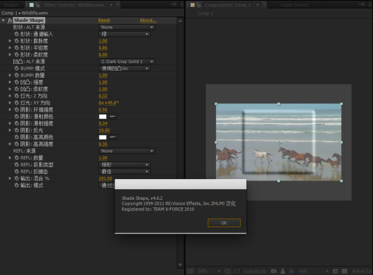Toggle the transparency grid icon
This screenshot has height=275, width=373.
point(344,271)
